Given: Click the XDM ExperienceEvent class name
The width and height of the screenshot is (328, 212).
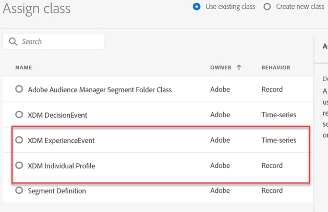Looking at the screenshot, I should [x=61, y=141].
